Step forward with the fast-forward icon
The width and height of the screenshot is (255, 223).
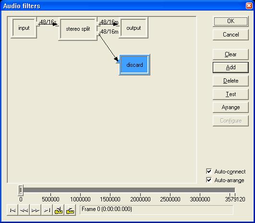[x=35, y=210]
